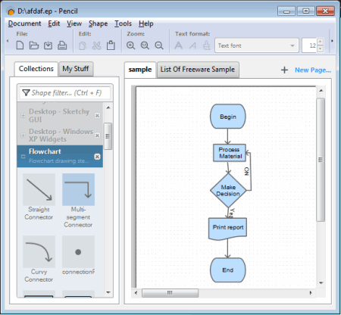Click the Actual Size zoom icon
Viewport: 341px width, 315px height.
145,45
